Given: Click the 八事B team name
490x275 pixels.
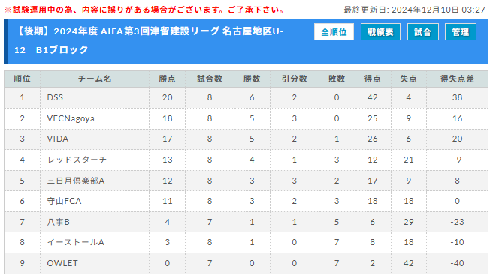Looking at the screenshot, I should pos(58,222).
